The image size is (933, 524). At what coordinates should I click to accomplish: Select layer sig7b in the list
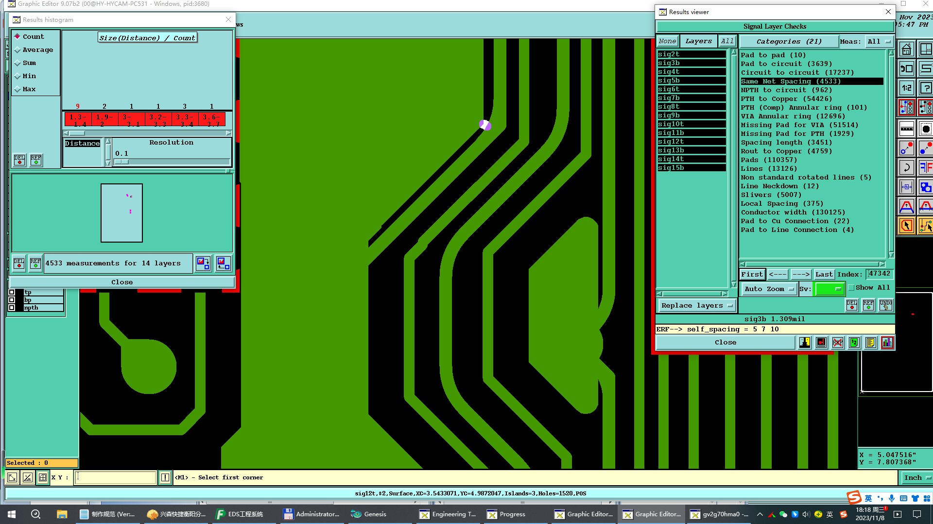691,98
